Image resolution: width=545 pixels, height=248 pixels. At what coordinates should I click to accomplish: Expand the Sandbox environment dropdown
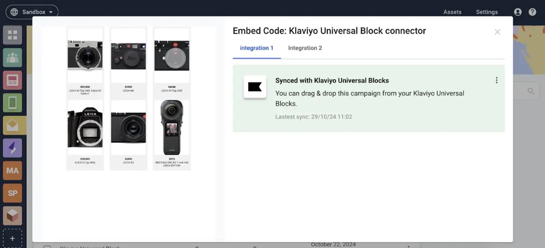point(32,12)
